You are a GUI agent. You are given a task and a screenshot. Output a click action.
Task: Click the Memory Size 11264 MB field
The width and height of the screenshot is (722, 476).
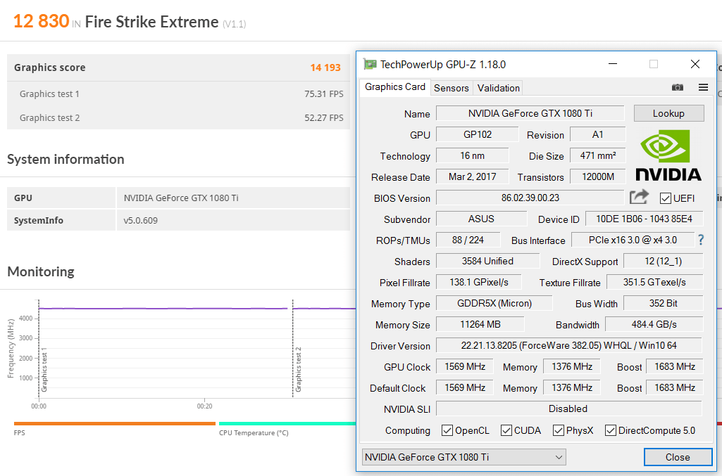[480, 324]
